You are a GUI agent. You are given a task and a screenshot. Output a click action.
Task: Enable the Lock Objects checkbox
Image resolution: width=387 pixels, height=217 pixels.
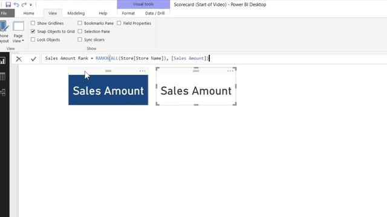33,40
